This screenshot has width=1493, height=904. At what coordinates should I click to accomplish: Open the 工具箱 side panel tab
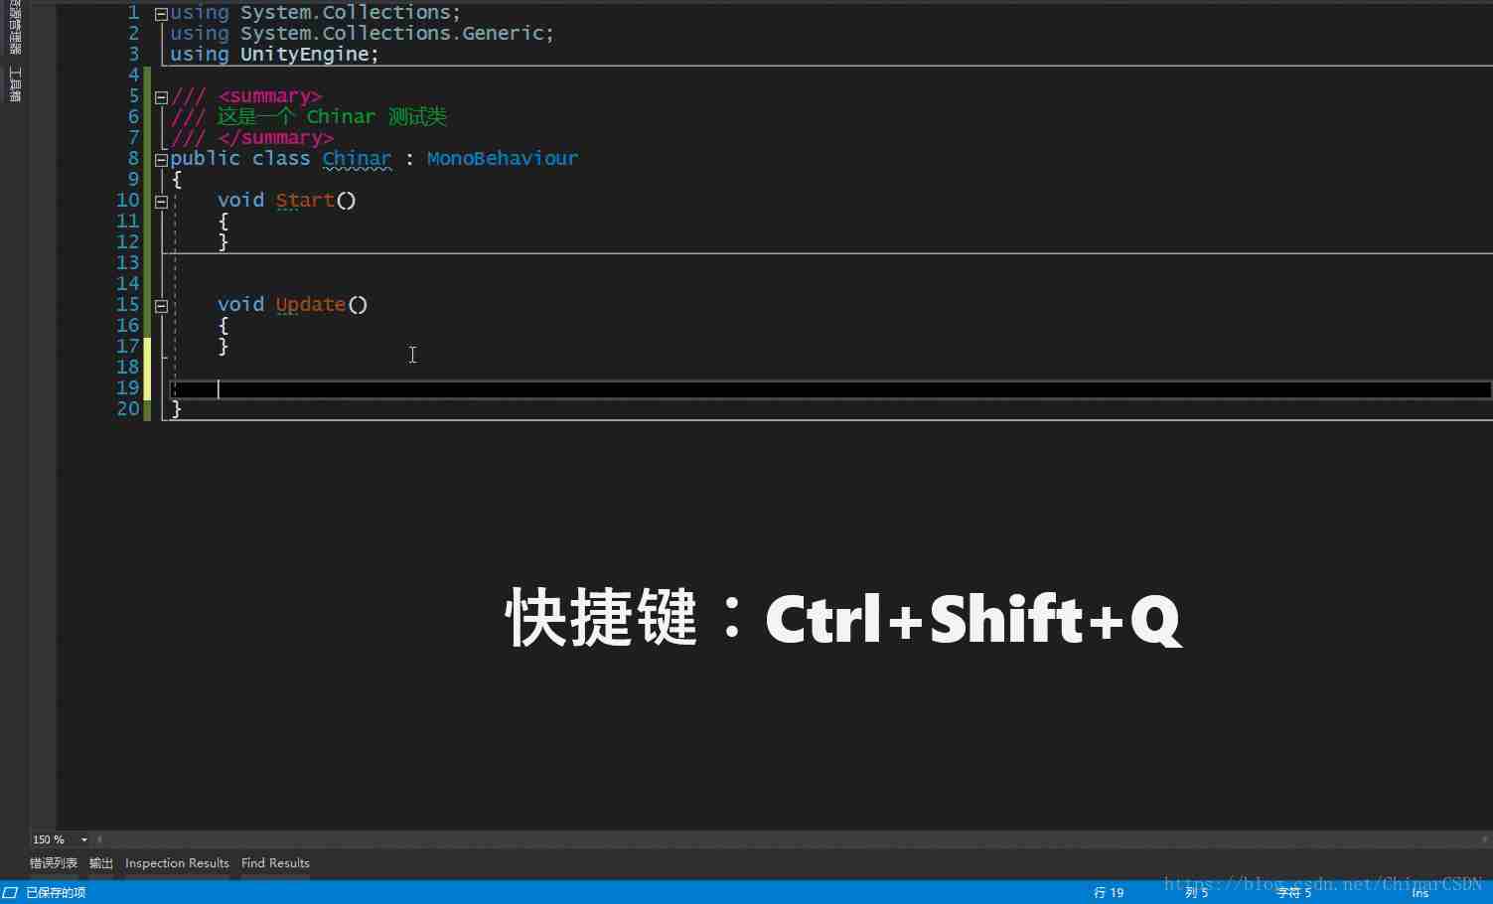click(15, 84)
